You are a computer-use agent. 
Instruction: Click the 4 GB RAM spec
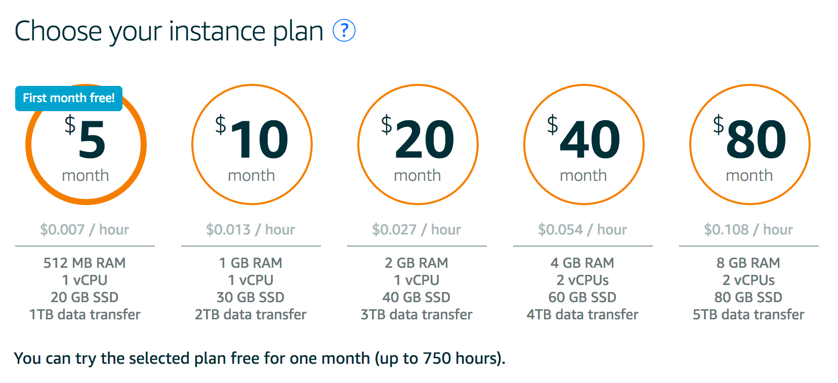[x=582, y=263]
